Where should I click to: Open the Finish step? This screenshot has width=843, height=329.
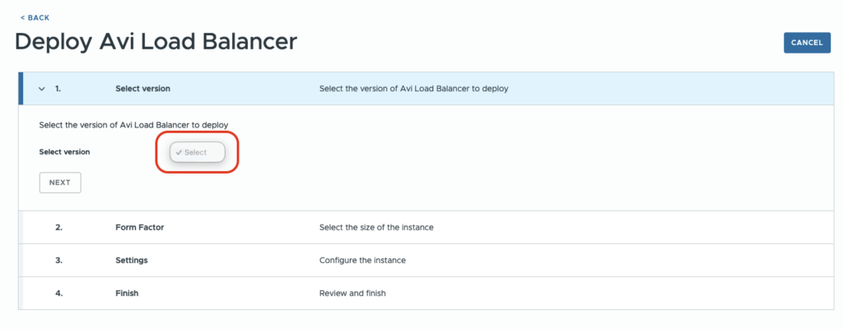click(x=426, y=293)
